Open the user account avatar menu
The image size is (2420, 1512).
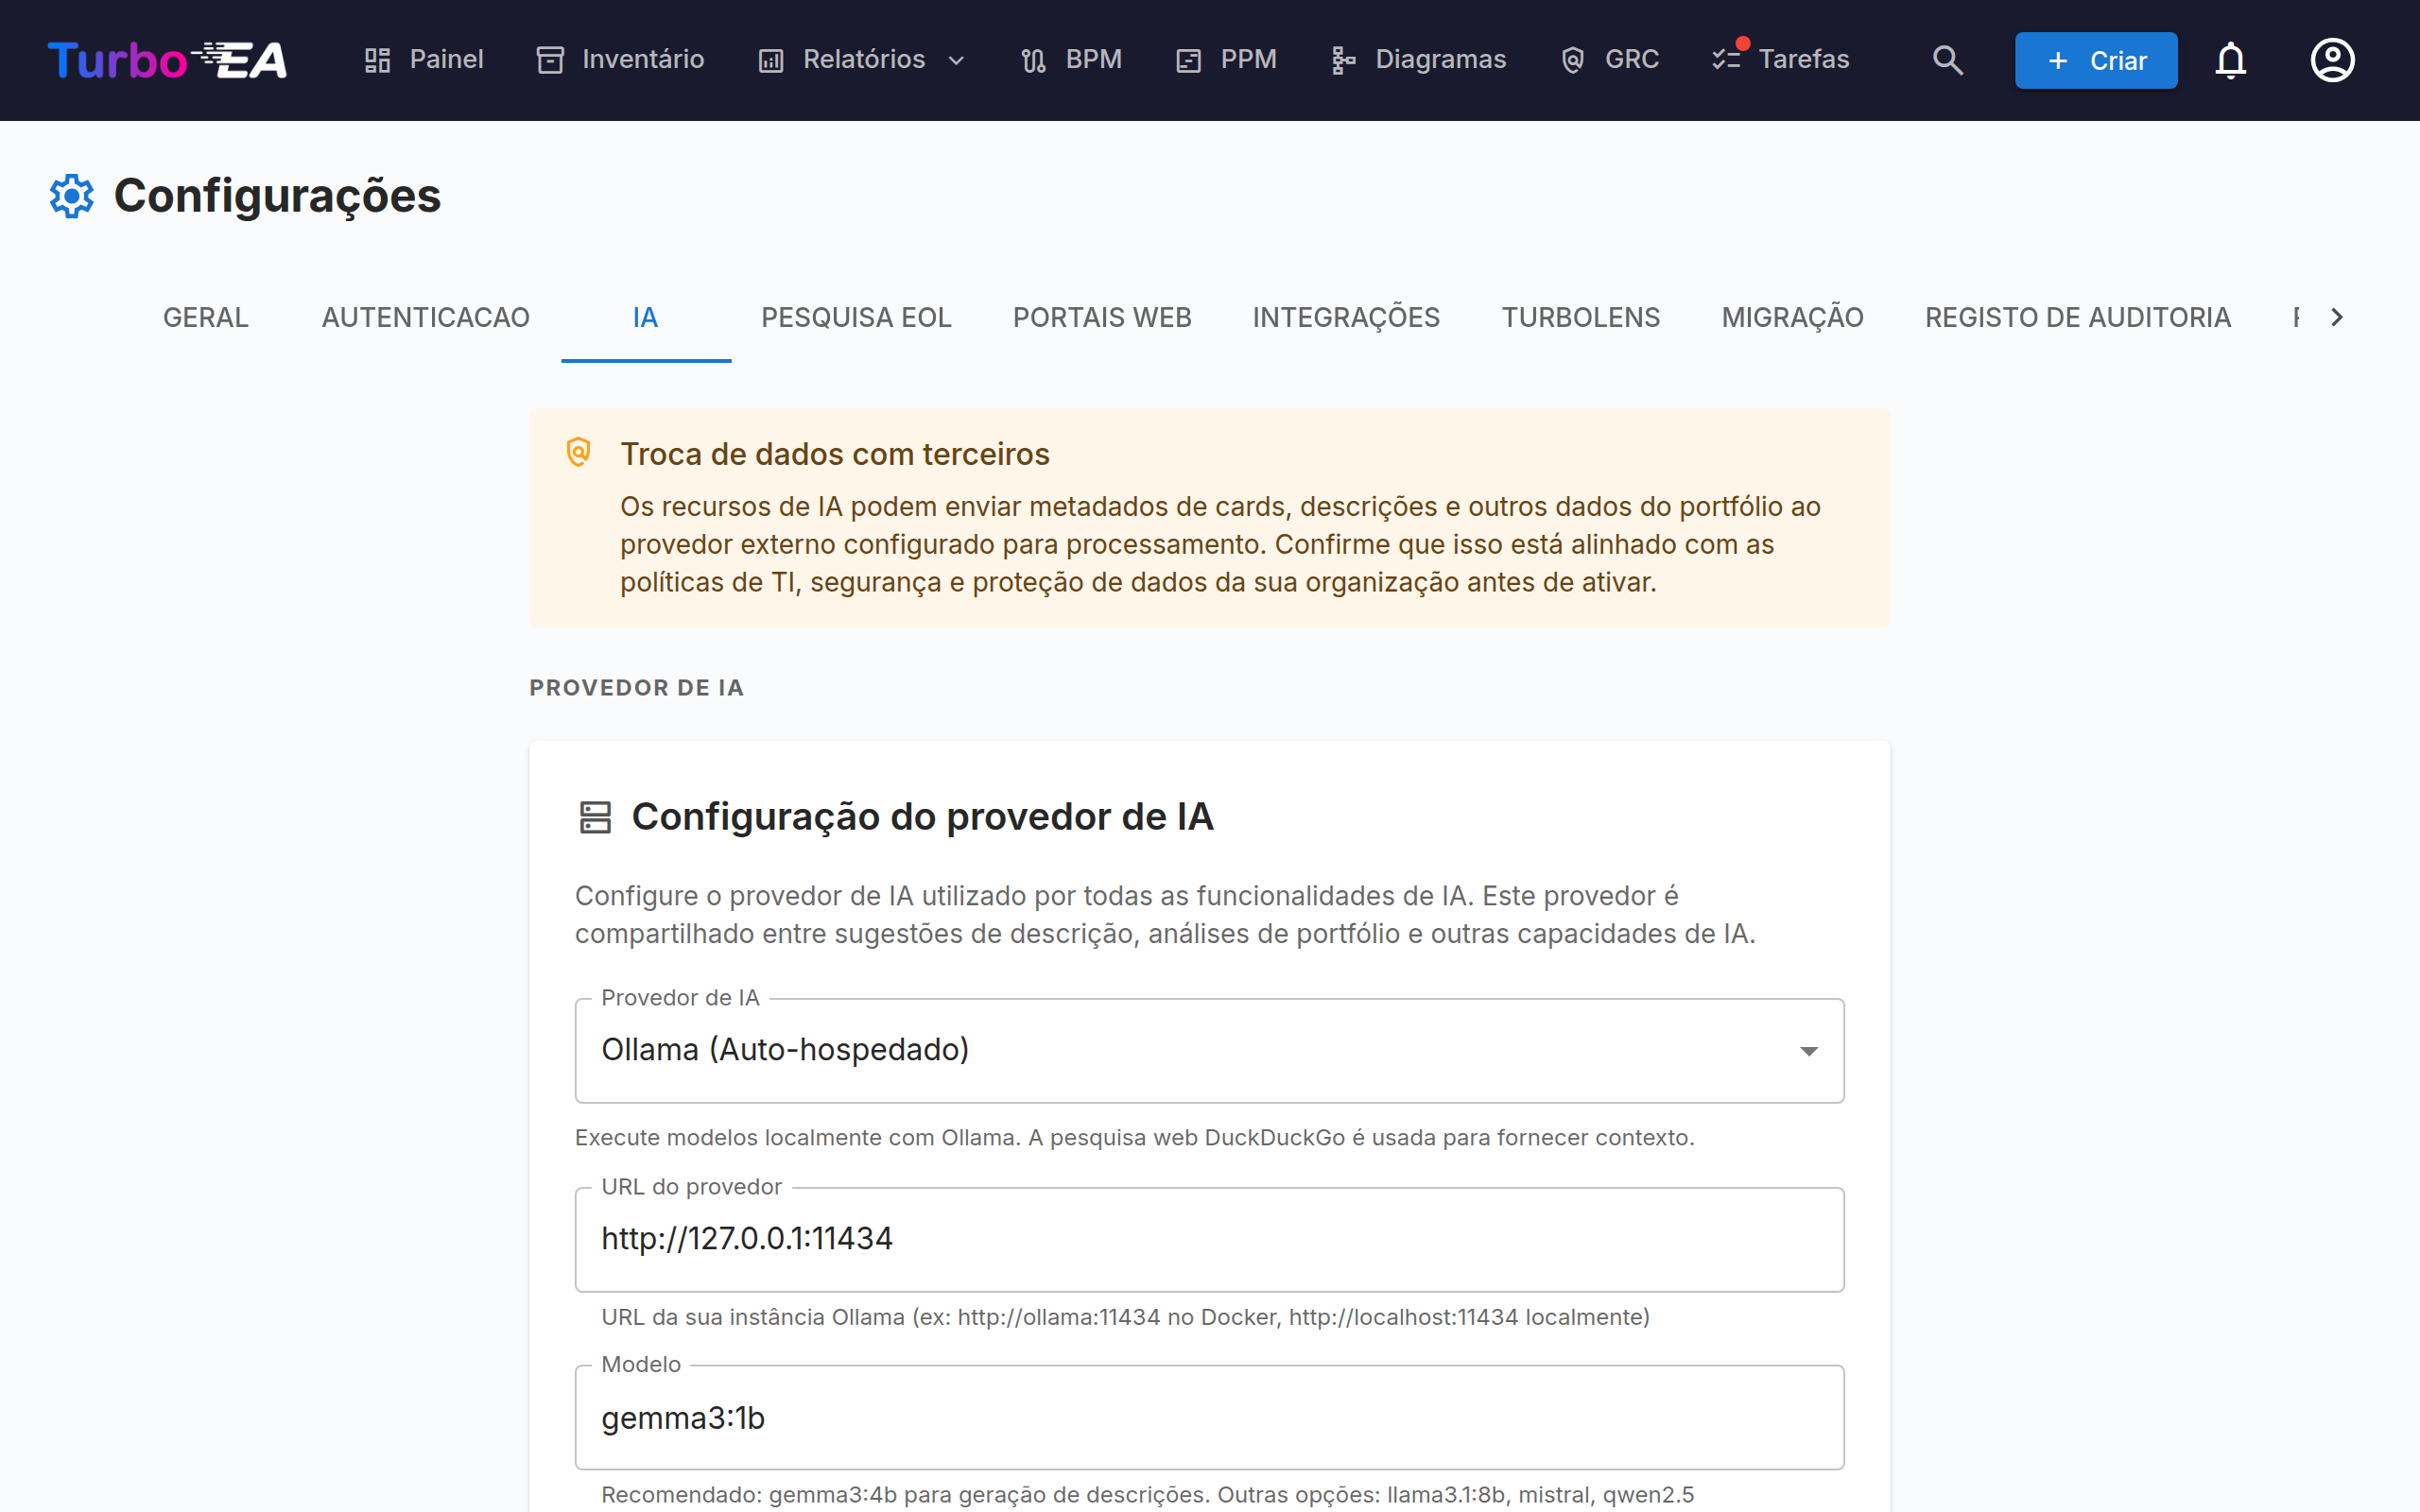(x=2332, y=60)
